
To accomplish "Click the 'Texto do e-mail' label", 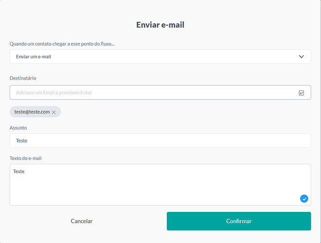I will [26, 158].
